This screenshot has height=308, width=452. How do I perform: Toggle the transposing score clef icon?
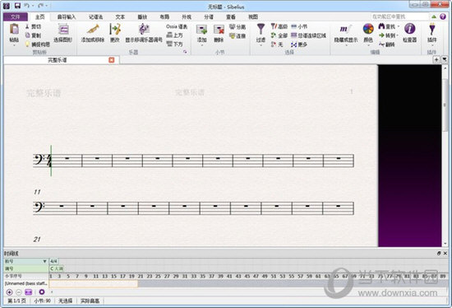pos(144,30)
